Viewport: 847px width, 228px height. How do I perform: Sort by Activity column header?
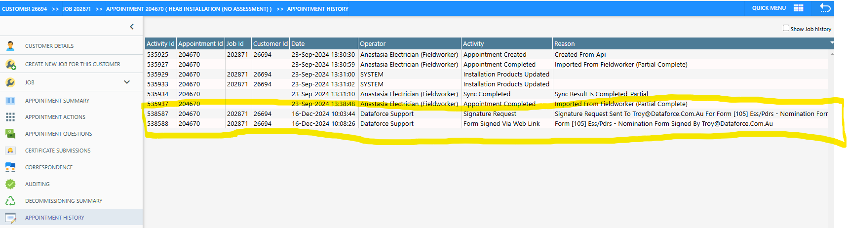(507, 43)
